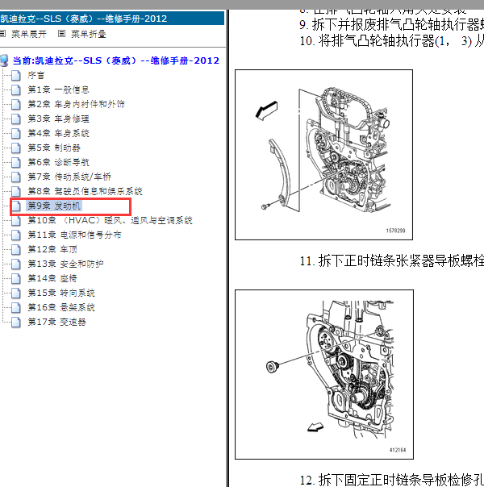Click the timing chain tensioner guide diagram 1578299

click(323, 155)
